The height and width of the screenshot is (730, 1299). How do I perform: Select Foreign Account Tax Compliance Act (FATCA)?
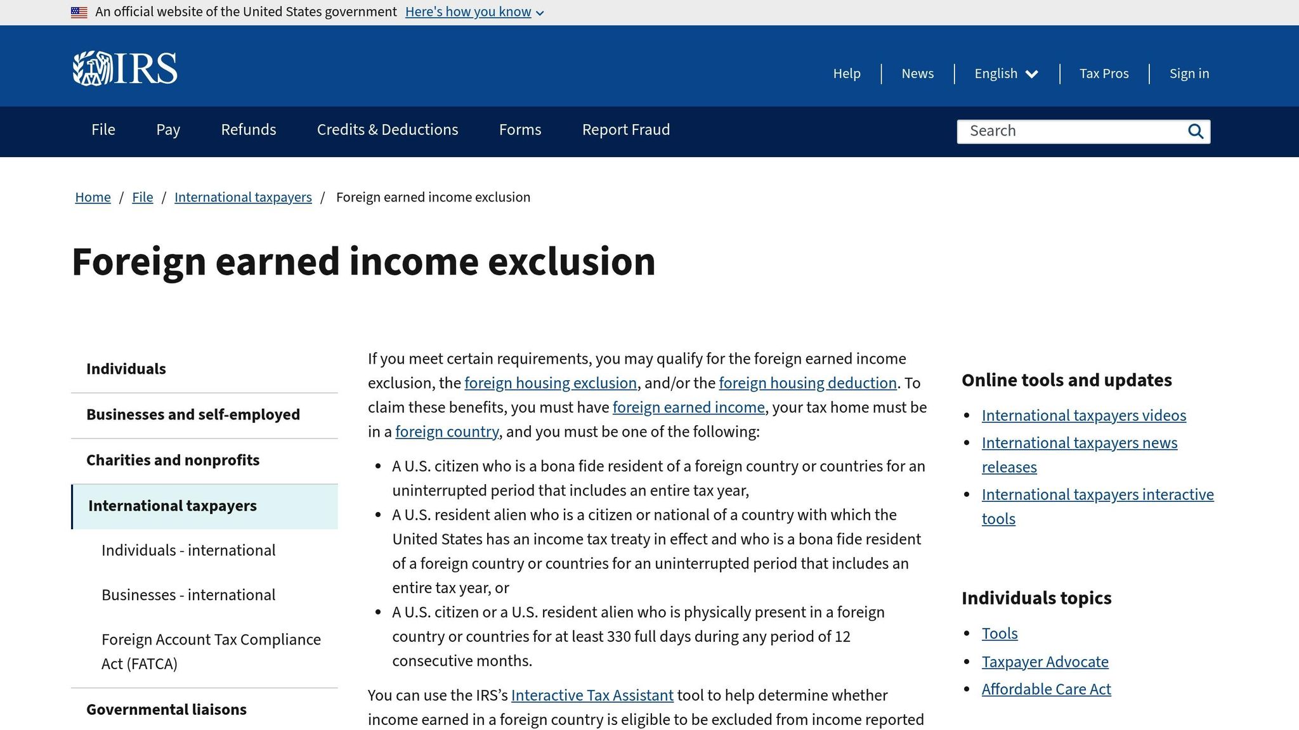click(x=211, y=651)
